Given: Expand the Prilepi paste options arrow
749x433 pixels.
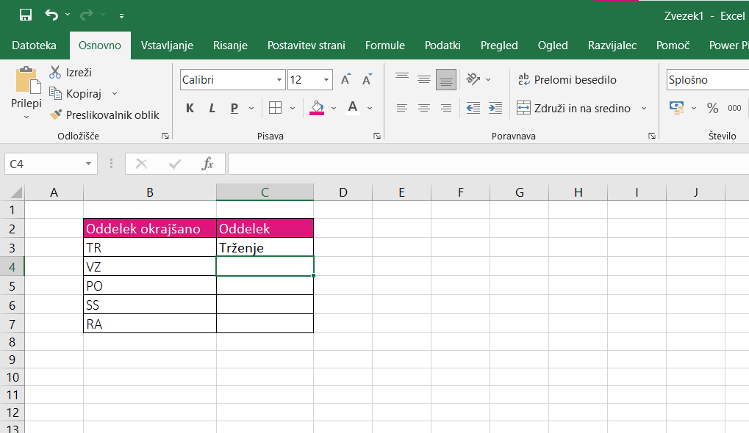Looking at the screenshot, I should (x=26, y=117).
